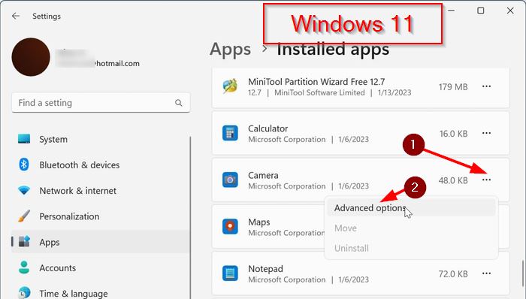Go back using the Settings back arrow
The height and width of the screenshot is (299, 526).
coord(16,16)
